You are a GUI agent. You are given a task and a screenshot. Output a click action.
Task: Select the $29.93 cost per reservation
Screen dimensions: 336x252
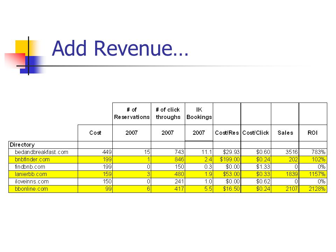pos(227,152)
